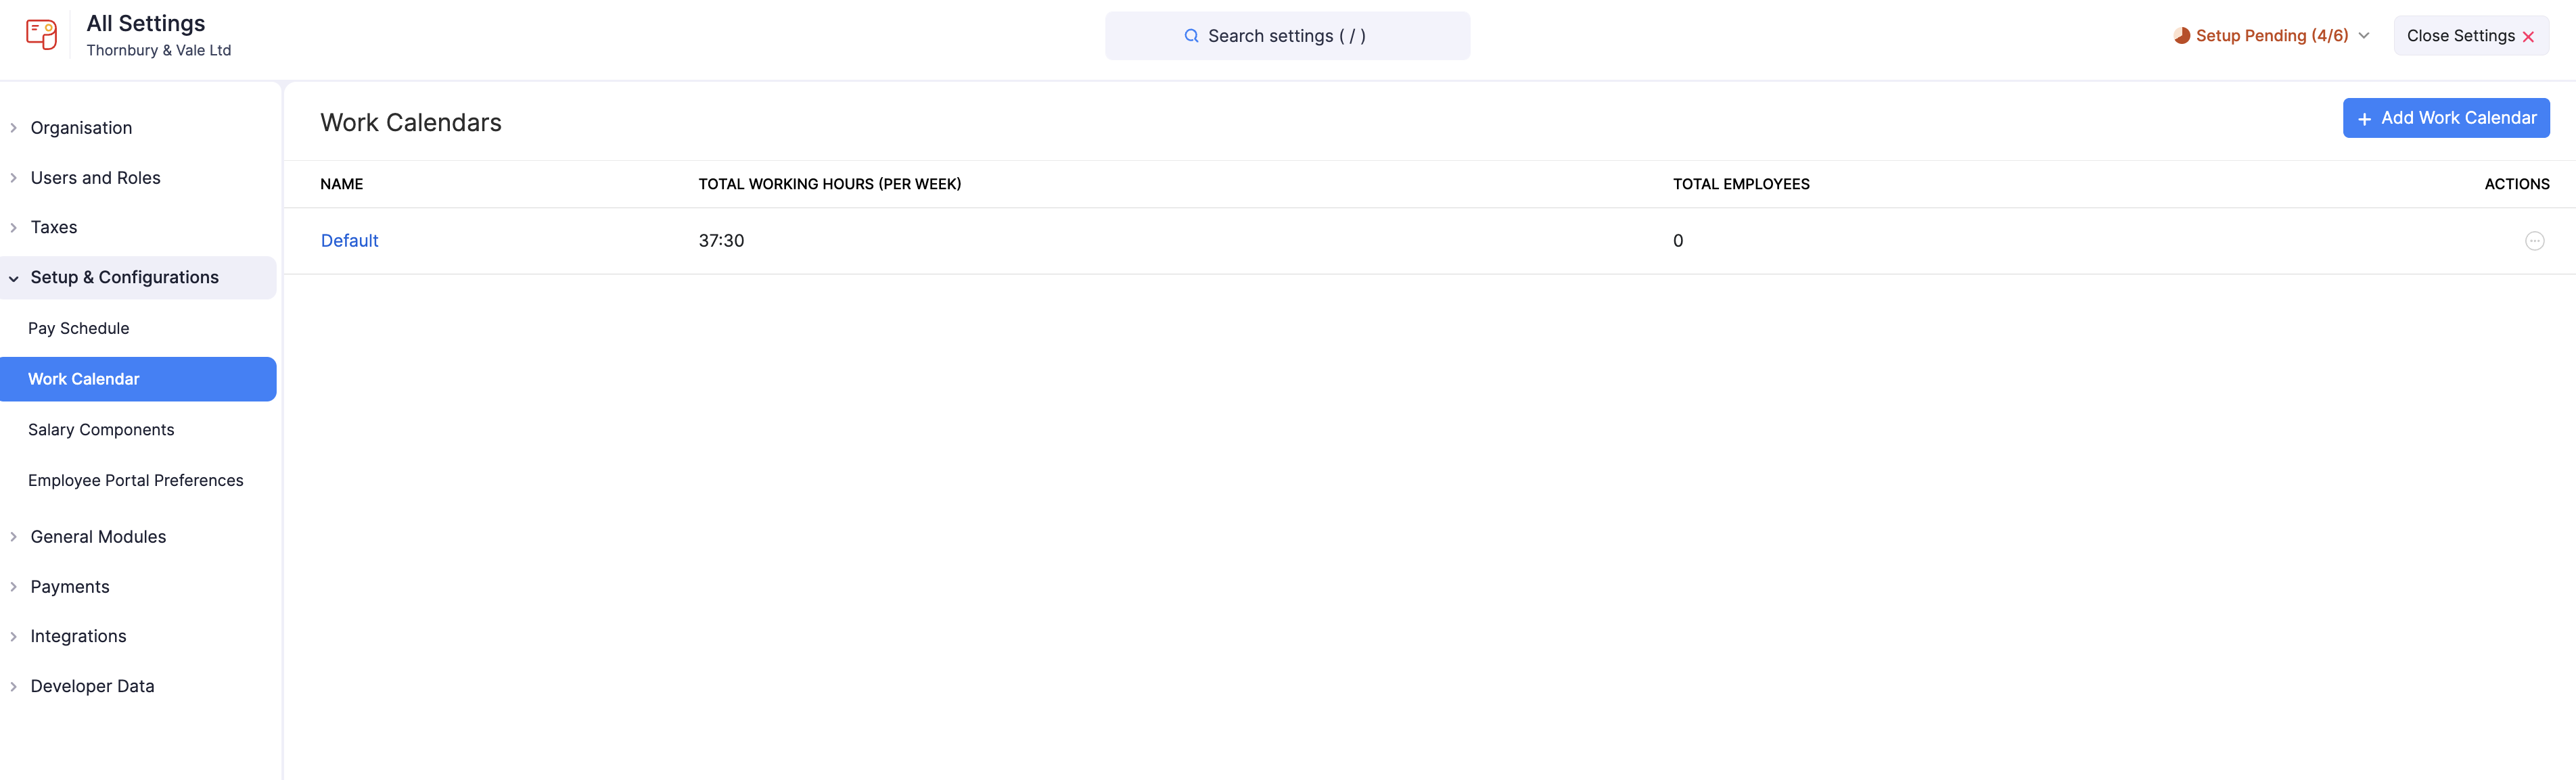Click the payroll app logo icon

41,35
